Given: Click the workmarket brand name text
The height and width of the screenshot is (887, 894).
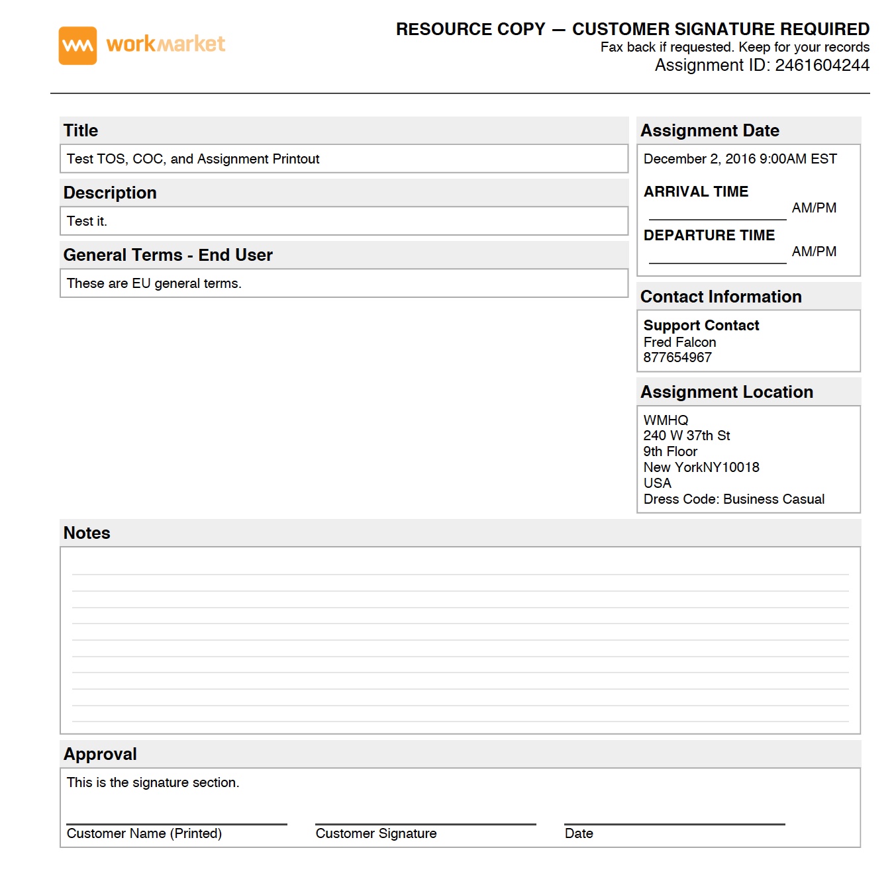Looking at the screenshot, I should pyautogui.click(x=166, y=44).
